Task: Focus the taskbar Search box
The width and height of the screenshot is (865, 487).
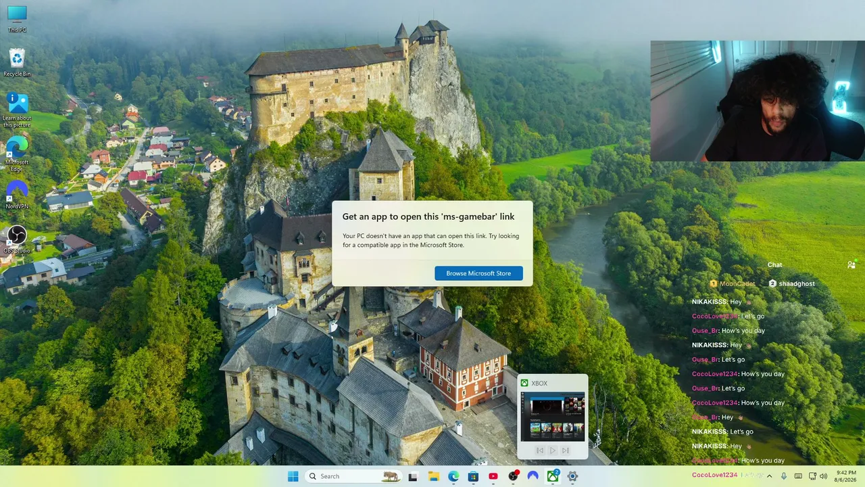Action: [353, 476]
